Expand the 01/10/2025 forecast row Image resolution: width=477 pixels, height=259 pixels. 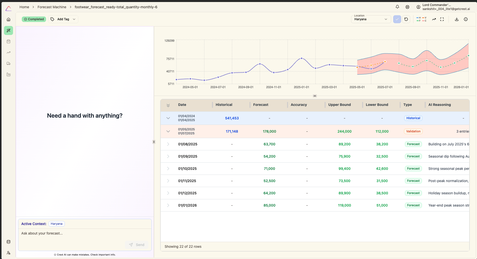coord(168,169)
